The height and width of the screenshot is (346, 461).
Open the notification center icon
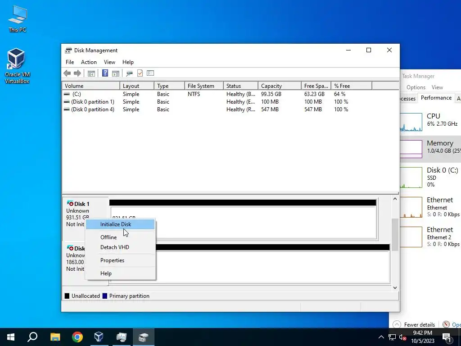coord(447,337)
